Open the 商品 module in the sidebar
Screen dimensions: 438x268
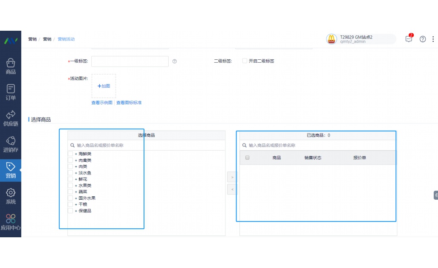[x=11, y=66]
